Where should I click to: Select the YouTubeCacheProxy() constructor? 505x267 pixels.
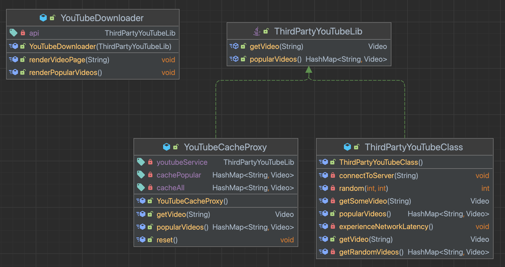coord(192,201)
